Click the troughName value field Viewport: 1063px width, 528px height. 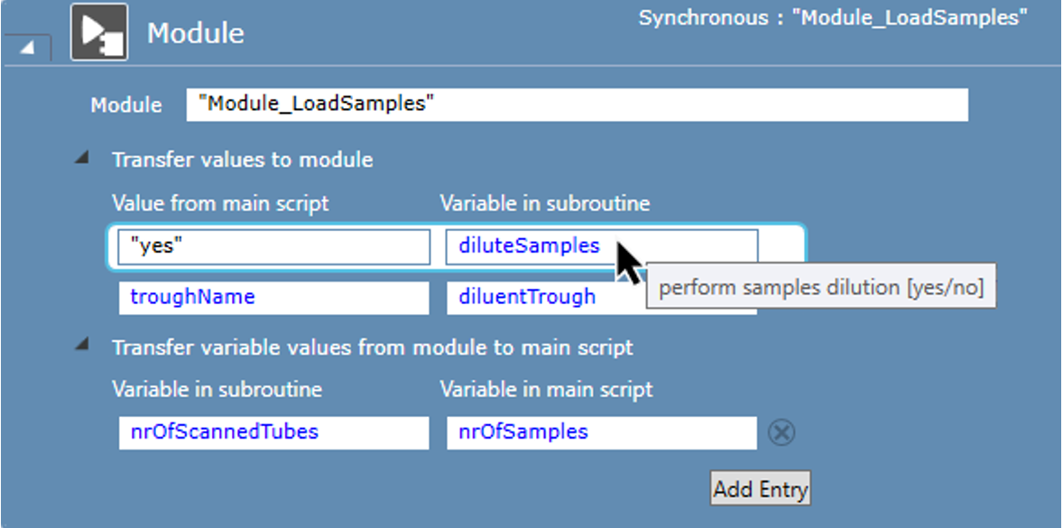tap(273, 297)
